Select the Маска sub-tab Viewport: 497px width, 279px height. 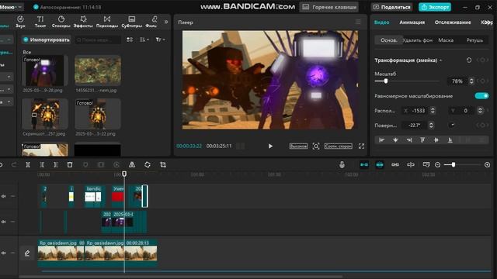pos(446,40)
